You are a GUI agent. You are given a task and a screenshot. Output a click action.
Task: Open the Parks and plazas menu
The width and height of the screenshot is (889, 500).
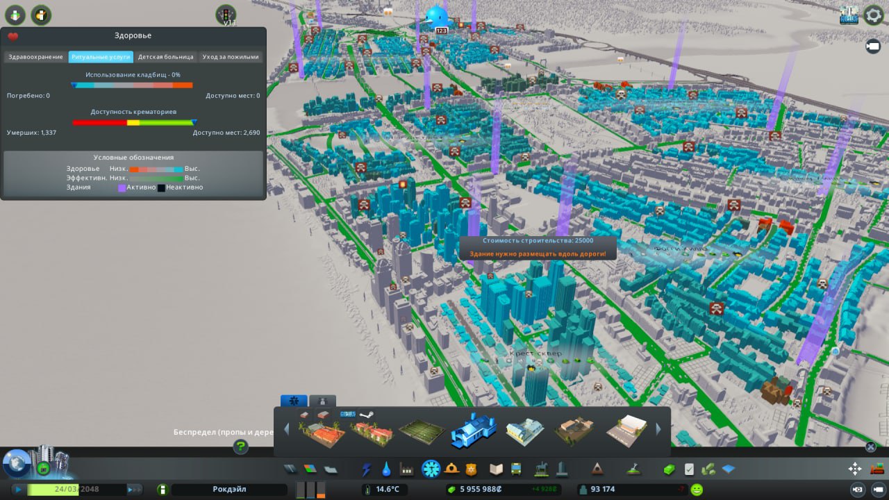540,469
